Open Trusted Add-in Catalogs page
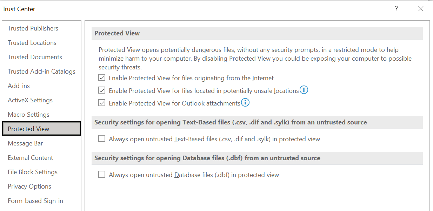This screenshot has width=433, height=211. point(41,72)
